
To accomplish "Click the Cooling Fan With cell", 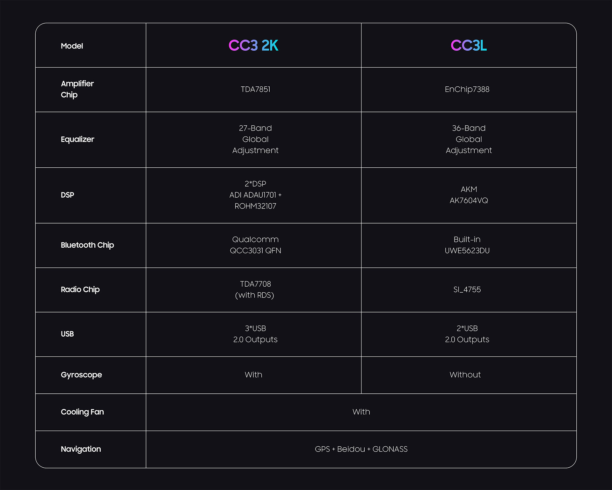I will click(361, 412).
